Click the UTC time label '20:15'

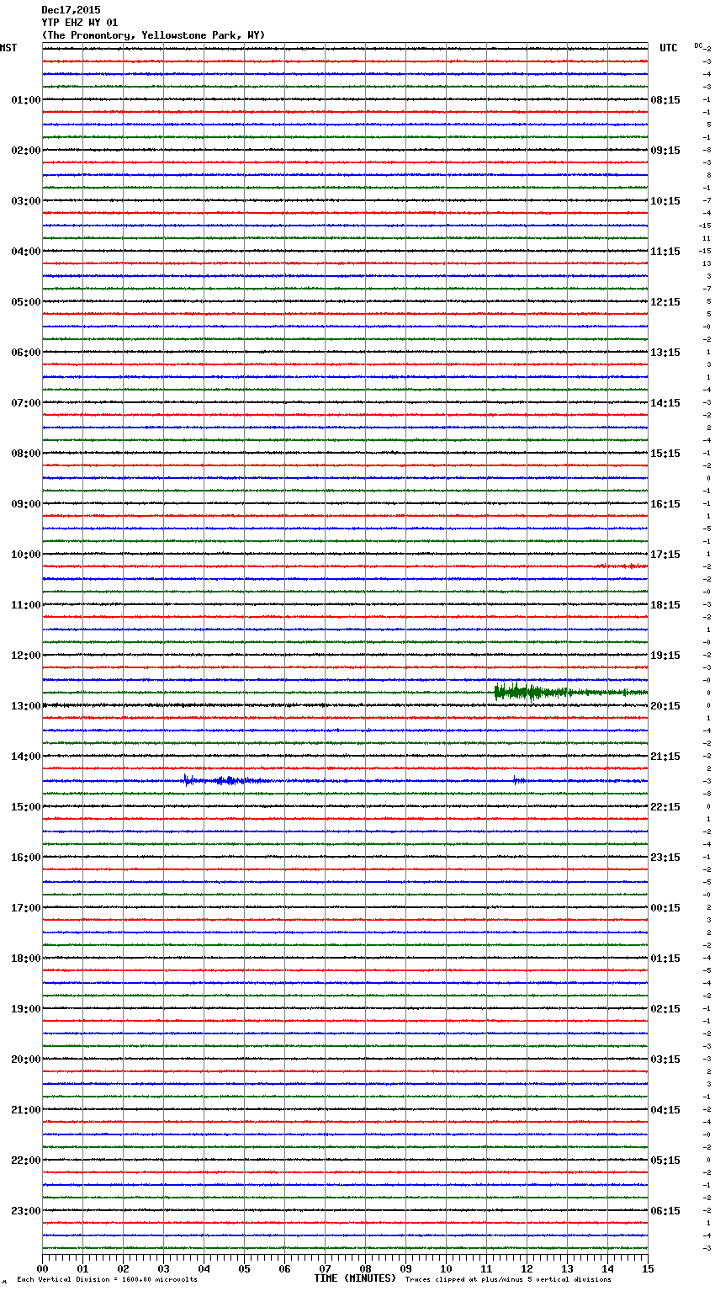click(x=665, y=706)
